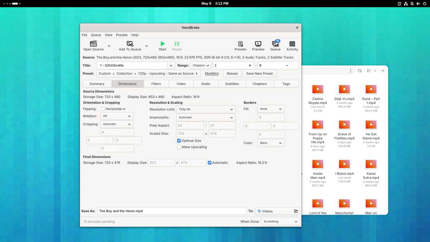Click the Reload preset button
Screen dimensions: 430x242
coord(232,73)
